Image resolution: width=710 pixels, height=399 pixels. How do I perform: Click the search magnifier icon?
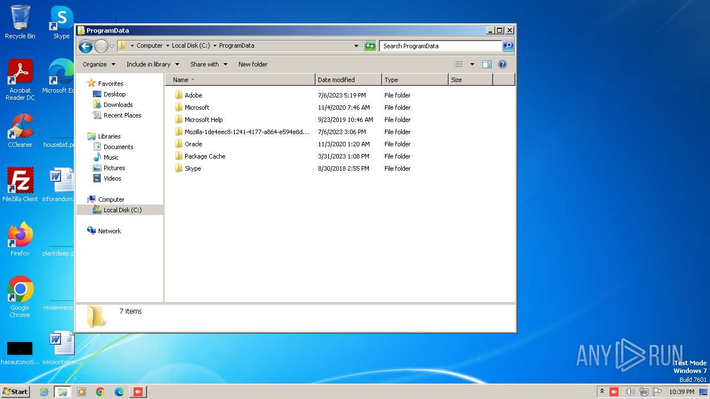click(508, 46)
